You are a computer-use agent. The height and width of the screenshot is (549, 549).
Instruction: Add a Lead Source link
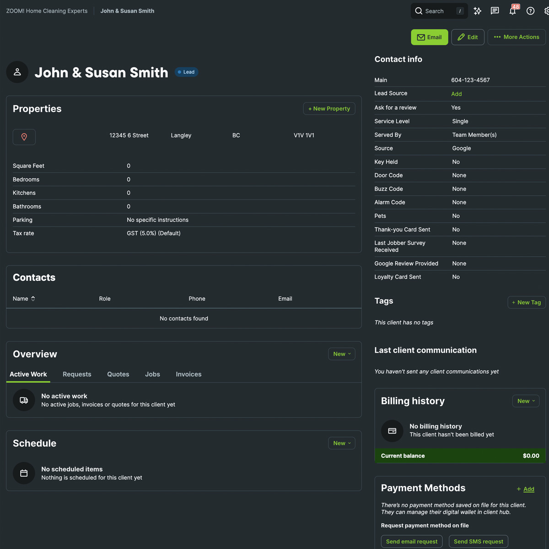(x=456, y=94)
